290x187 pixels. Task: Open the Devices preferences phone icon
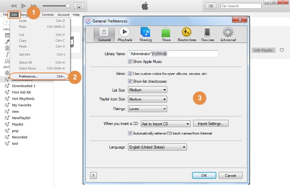click(207, 32)
